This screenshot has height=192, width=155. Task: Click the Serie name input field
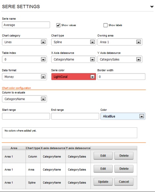26,25
